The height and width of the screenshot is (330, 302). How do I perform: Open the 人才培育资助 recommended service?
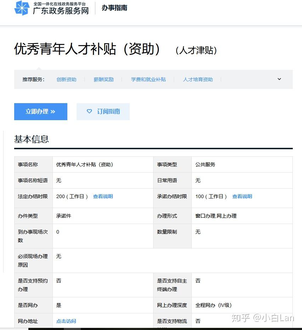point(197,79)
